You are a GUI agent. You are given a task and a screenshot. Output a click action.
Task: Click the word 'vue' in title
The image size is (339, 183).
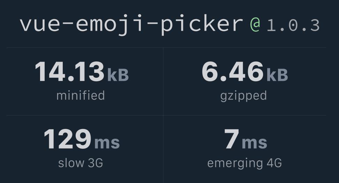click(x=40, y=25)
